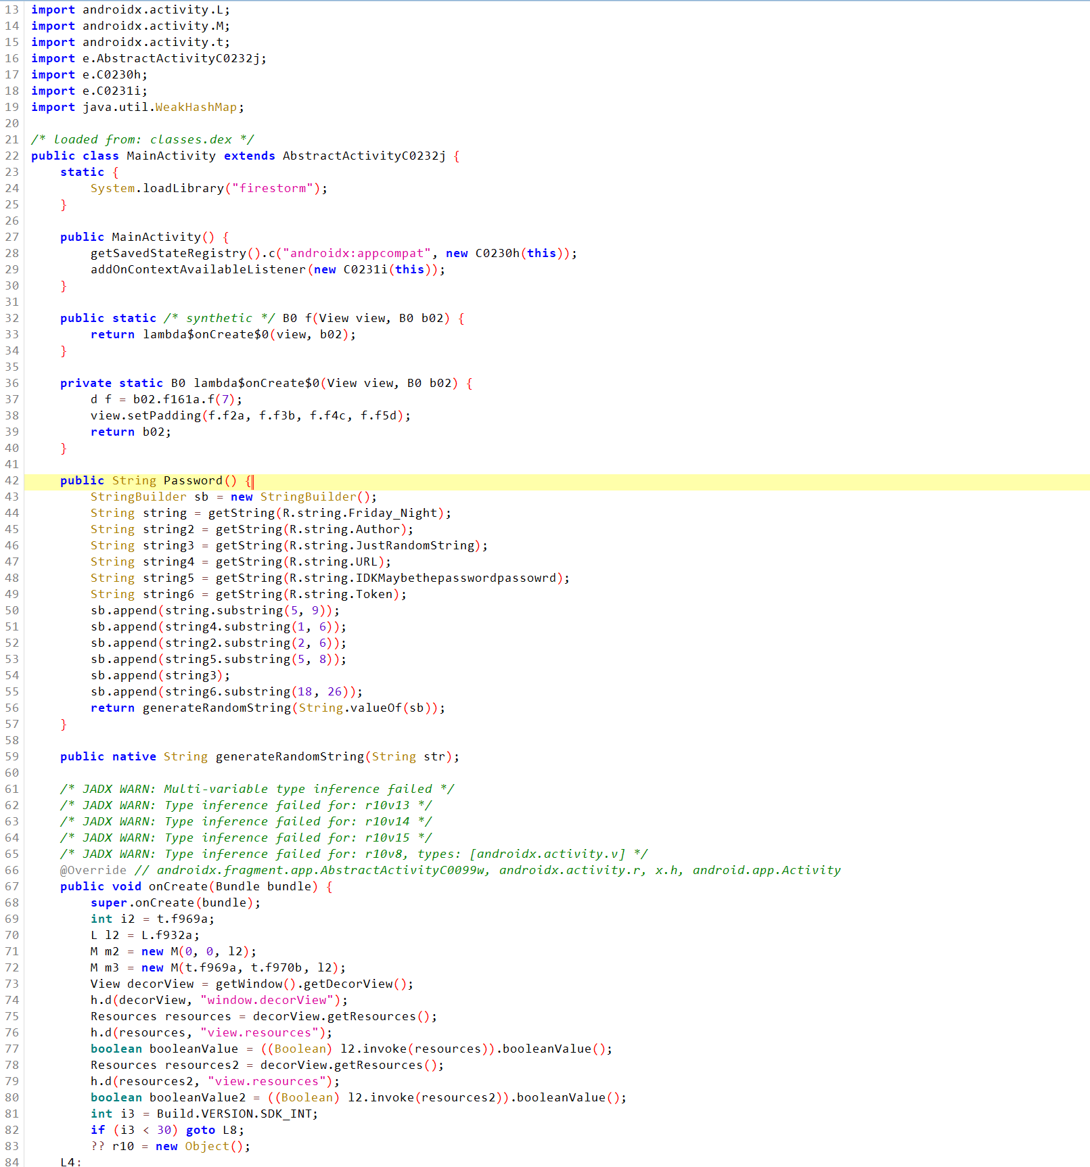Click 'C0230h' in the constructor call
This screenshot has height=1167, width=1090.
pyautogui.click(x=497, y=253)
